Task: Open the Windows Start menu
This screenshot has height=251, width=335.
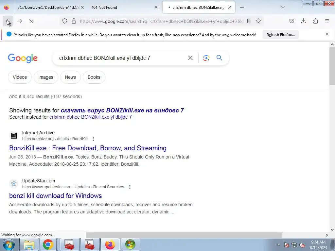Action: [x=9, y=244]
